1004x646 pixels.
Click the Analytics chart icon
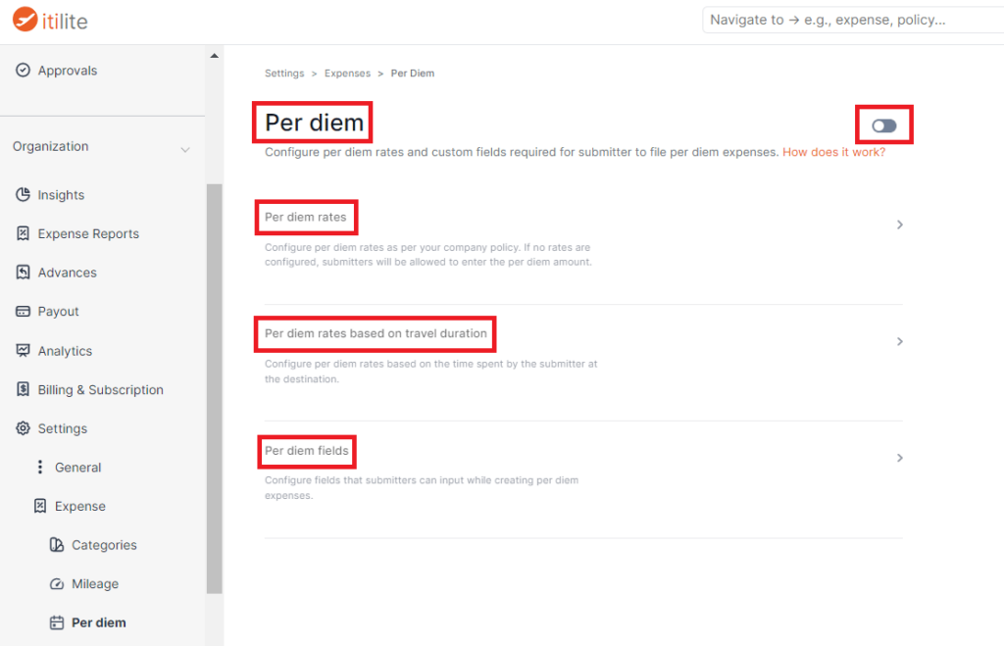point(24,350)
